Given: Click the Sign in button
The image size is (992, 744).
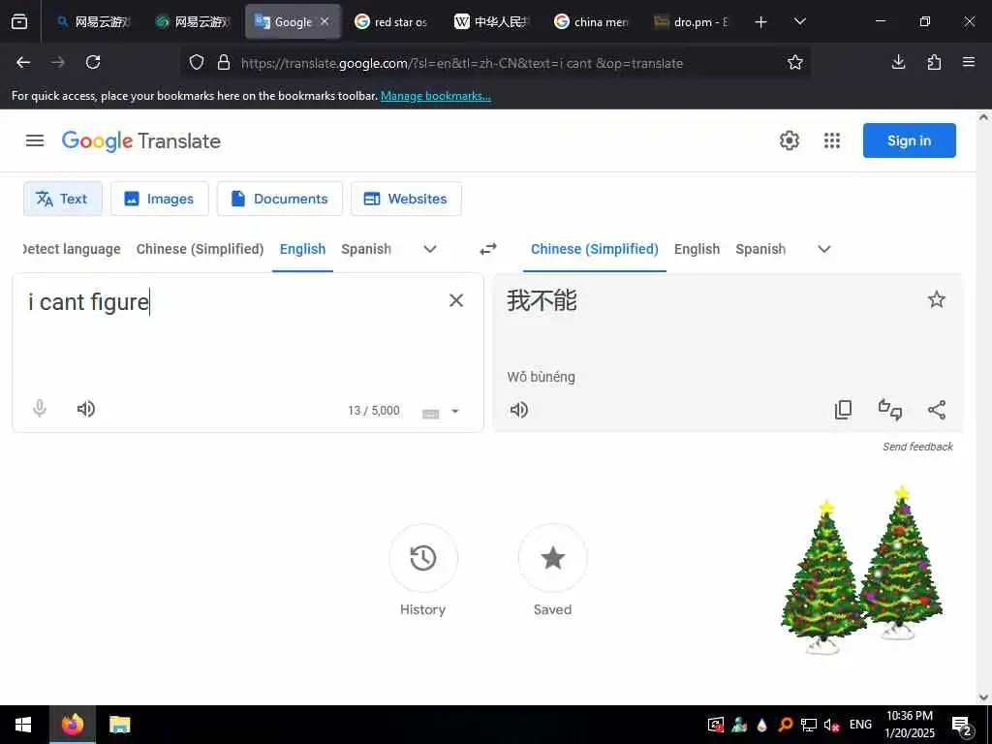Looking at the screenshot, I should point(909,140).
